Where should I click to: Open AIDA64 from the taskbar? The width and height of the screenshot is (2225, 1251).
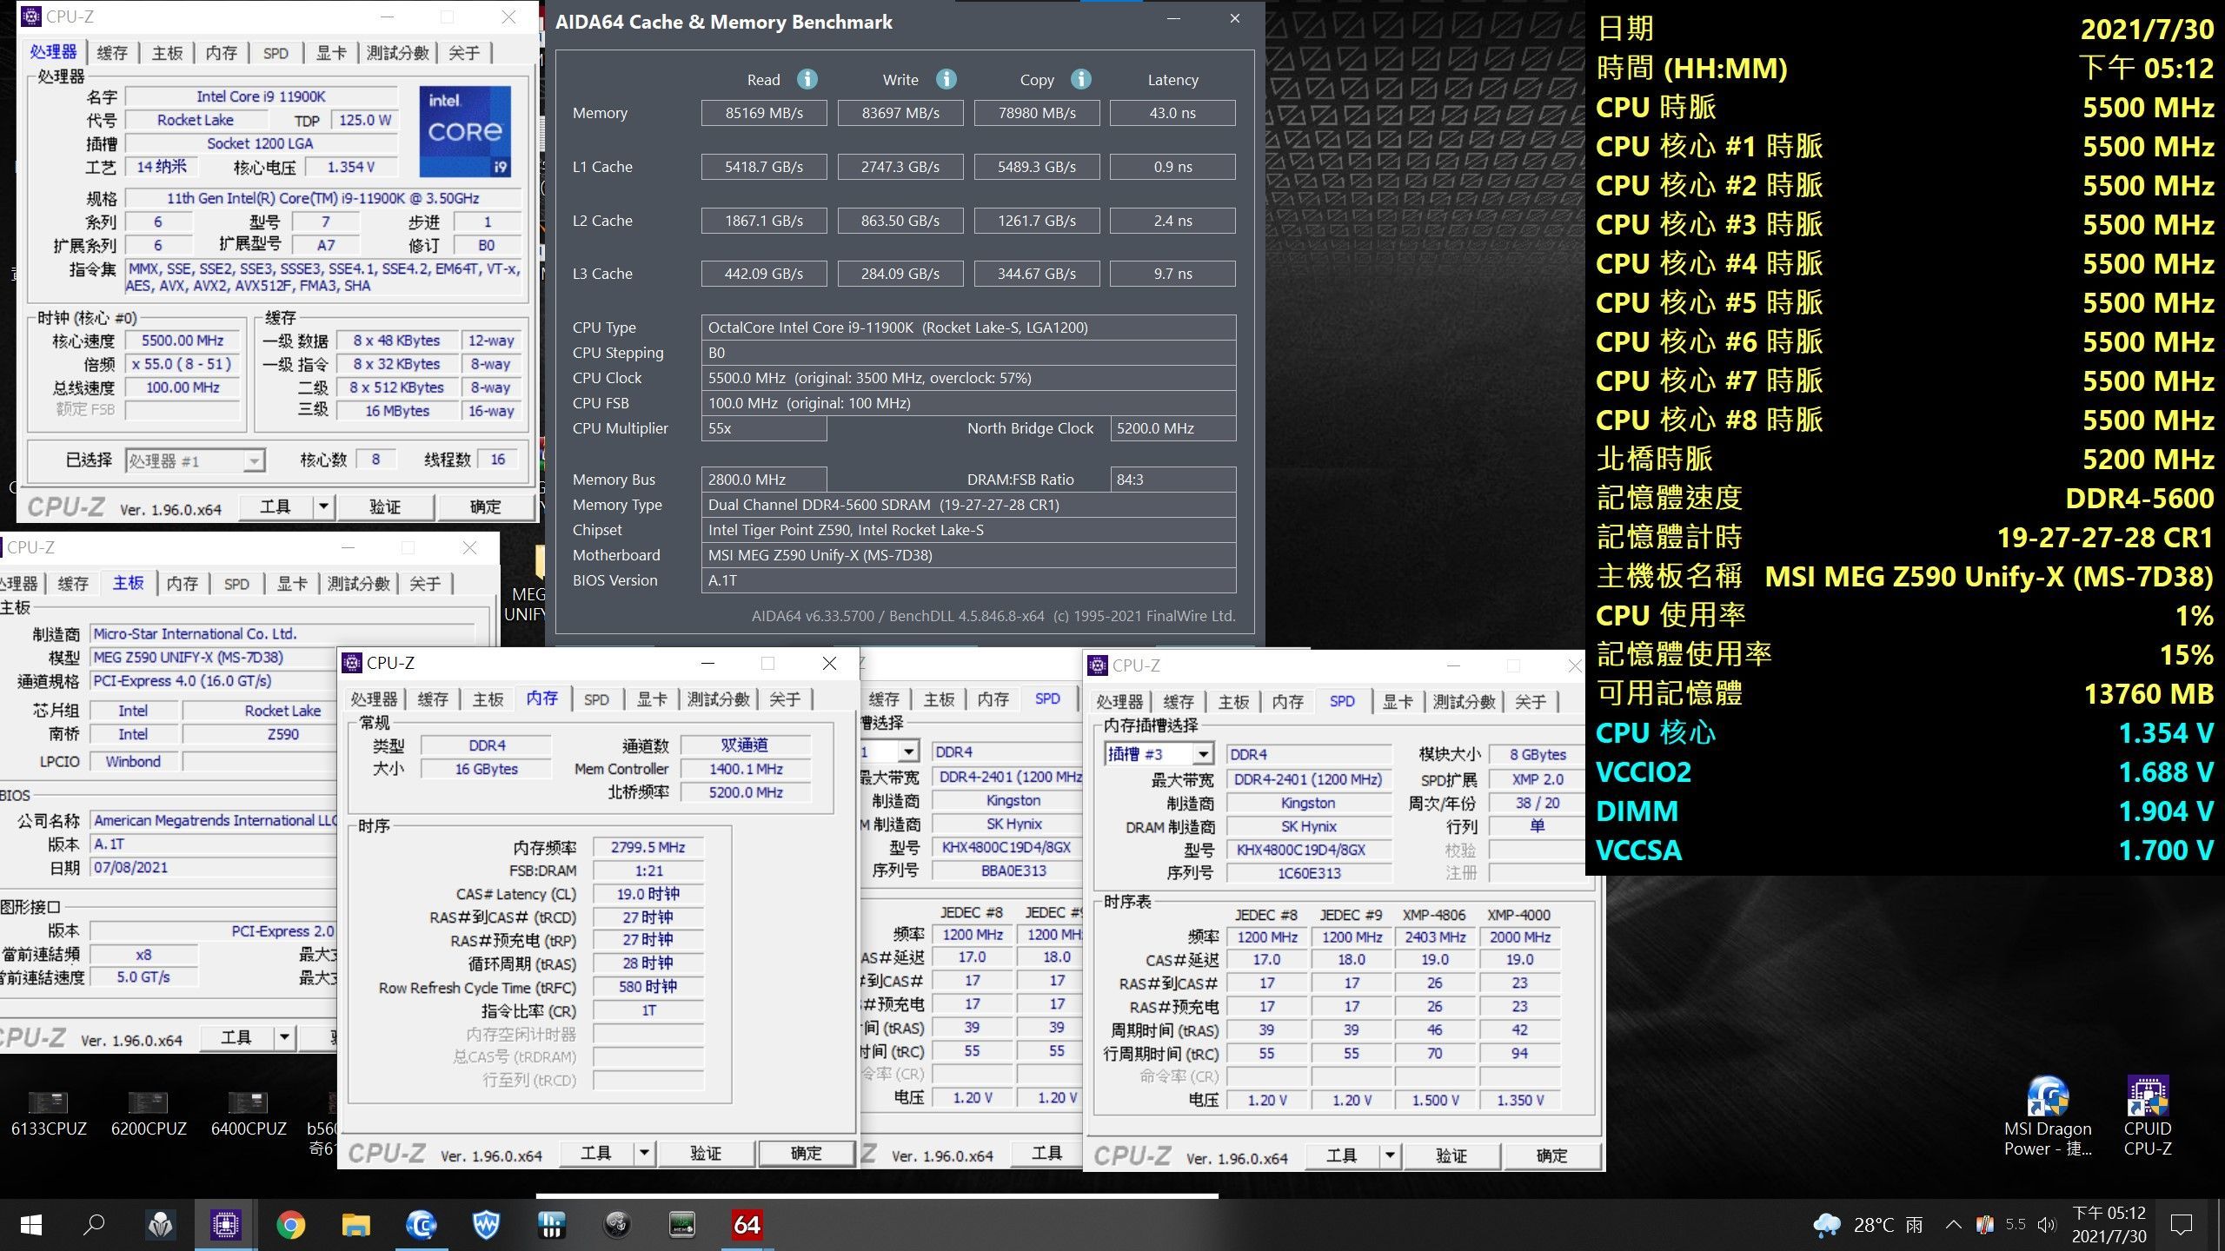[747, 1225]
